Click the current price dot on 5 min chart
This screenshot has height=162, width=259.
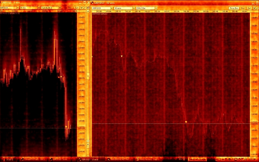pyautogui.click(x=66, y=127)
